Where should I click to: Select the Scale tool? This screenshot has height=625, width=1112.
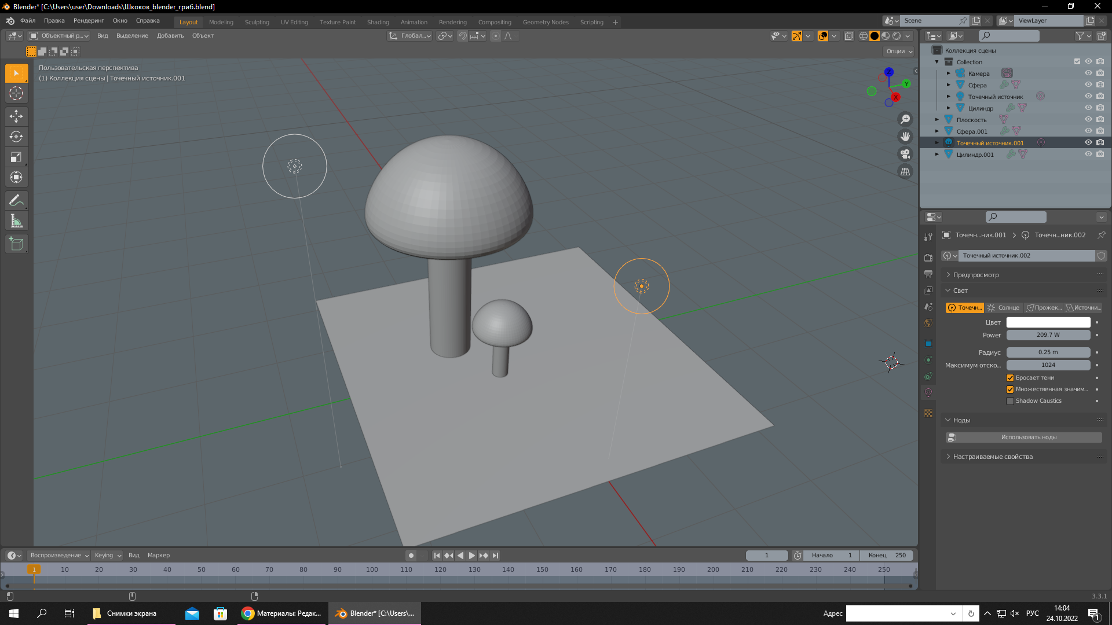[x=16, y=157]
